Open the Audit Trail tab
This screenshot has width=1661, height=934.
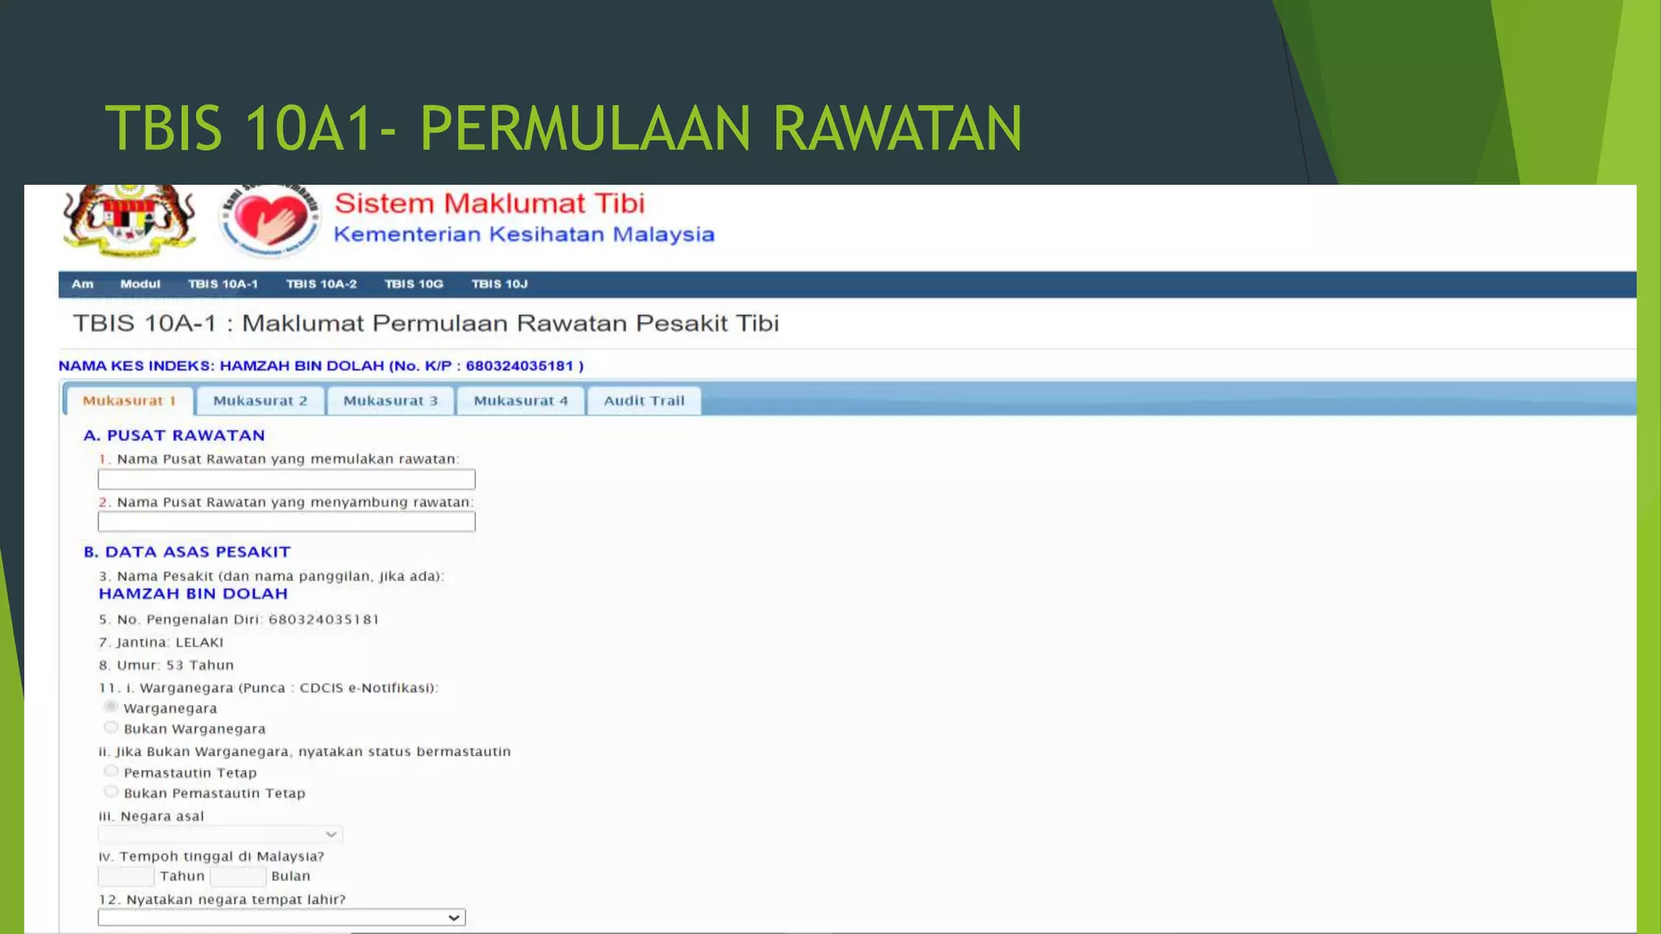644,401
